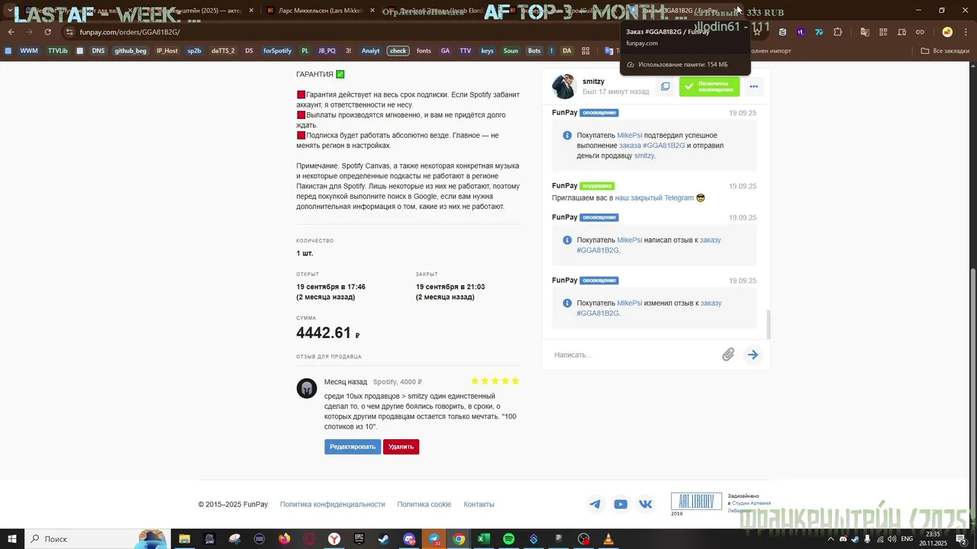The width and height of the screenshot is (977, 549).
Task: Open MikePsi link in 'изменил отзыв' message
Action: pyautogui.click(x=630, y=303)
